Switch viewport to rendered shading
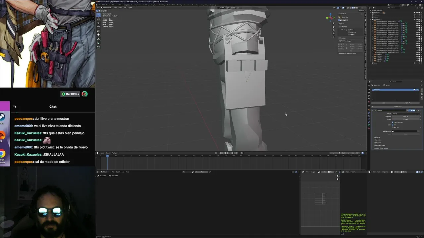 [357, 8]
